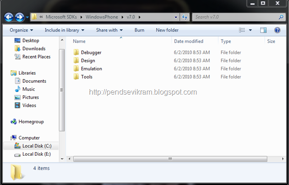
Task: Select Downloads in navigation pane
Action: click(x=34, y=49)
